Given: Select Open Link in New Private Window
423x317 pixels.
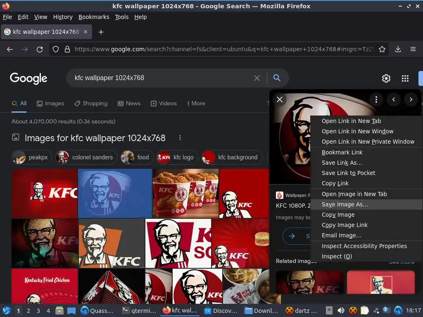Looking at the screenshot, I should (367, 142).
